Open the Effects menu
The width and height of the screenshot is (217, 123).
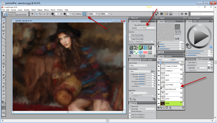(x=46, y=10)
